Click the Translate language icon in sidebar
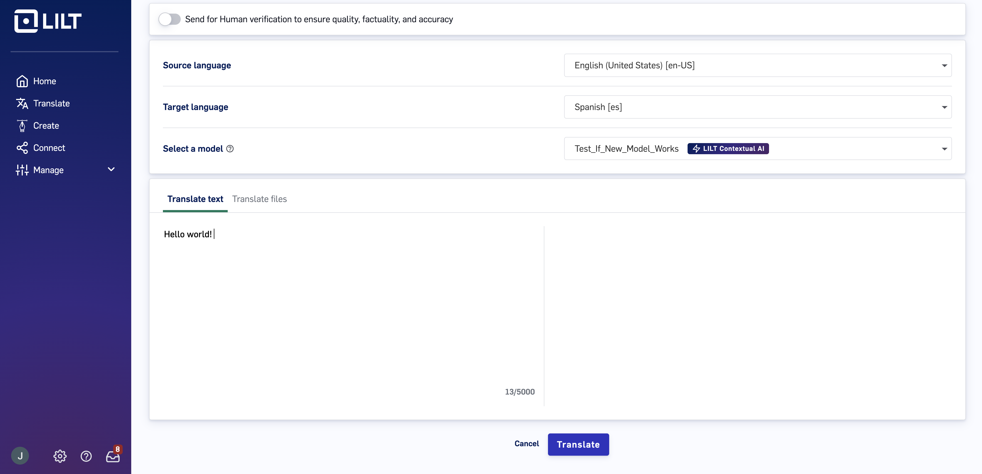Screen dimensions: 982x474 22,103
